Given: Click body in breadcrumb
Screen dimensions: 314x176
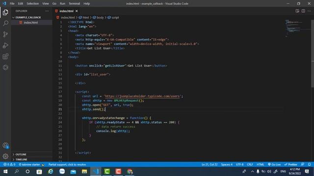Looking at the screenshot, I should (100, 18).
